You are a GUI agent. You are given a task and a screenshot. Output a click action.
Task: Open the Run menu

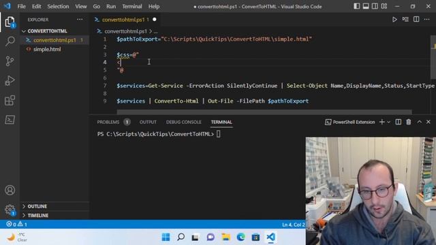(111, 6)
